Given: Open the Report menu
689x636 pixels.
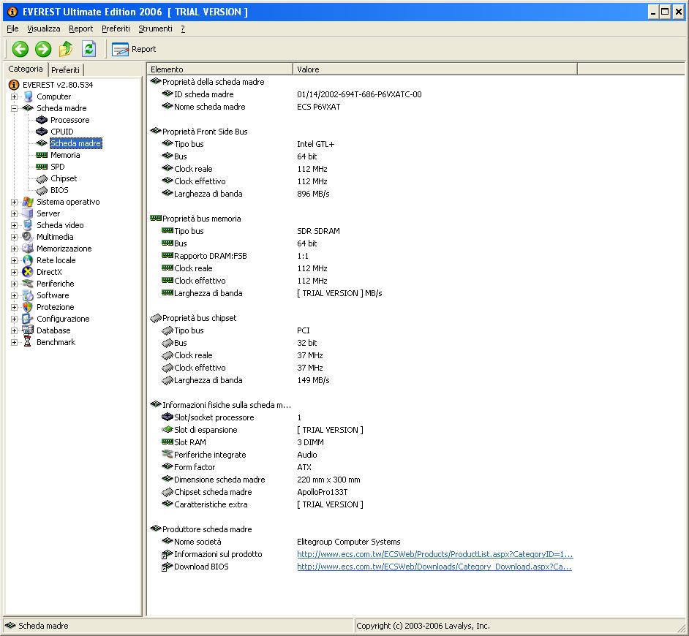Looking at the screenshot, I should pyautogui.click(x=81, y=29).
